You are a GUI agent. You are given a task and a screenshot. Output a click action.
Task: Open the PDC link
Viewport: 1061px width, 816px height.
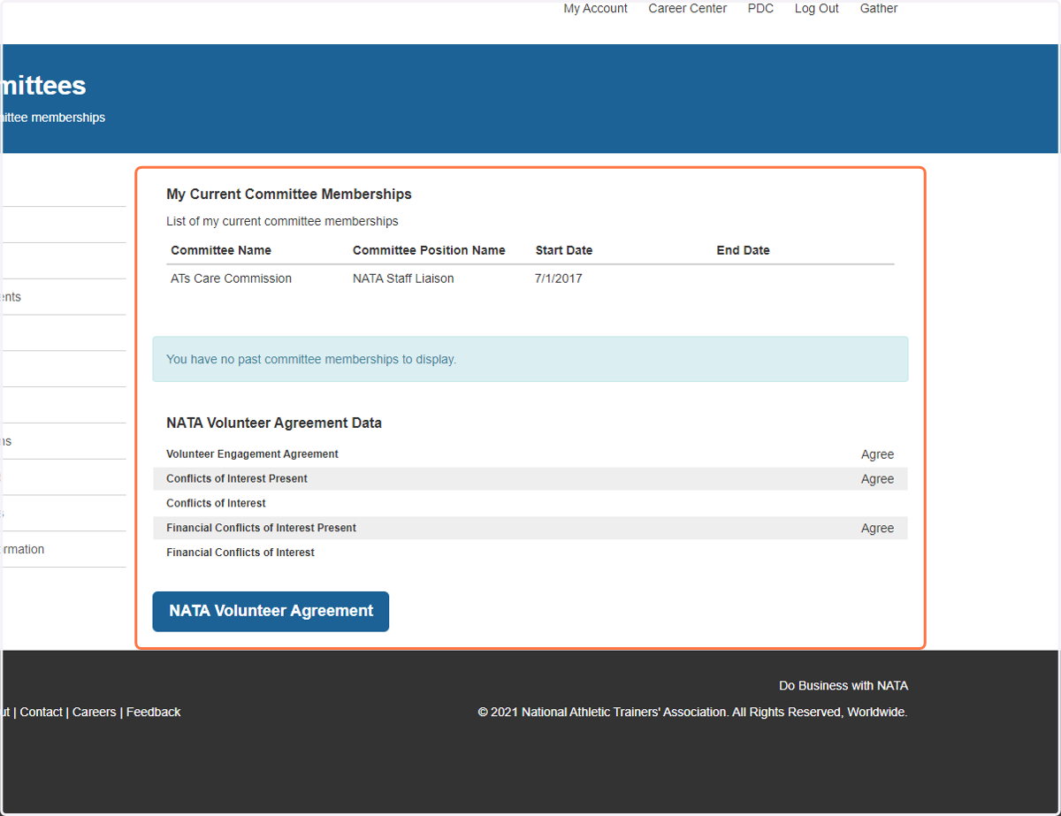[x=760, y=9]
